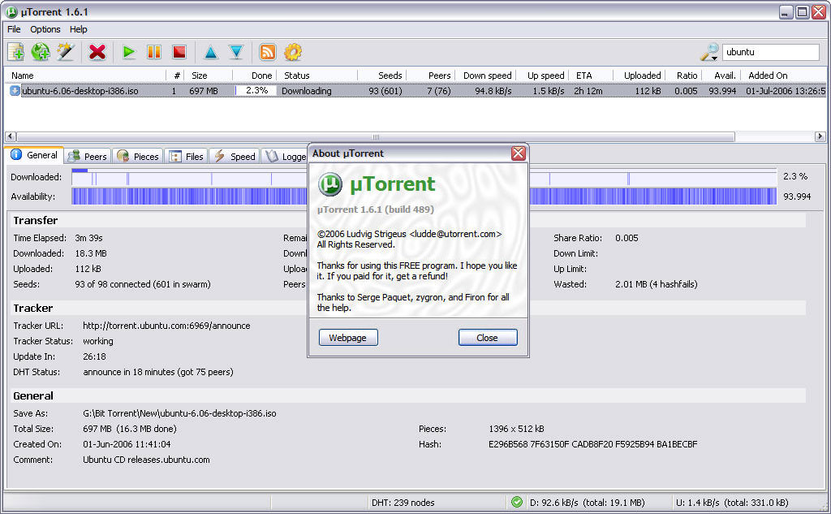
Task: Click the search field containing ubuntu
Action: (x=771, y=52)
